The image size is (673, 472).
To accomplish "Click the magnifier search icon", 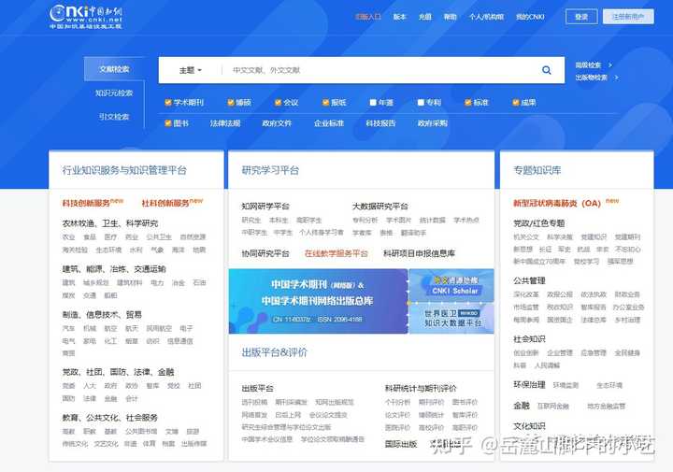I will (547, 70).
